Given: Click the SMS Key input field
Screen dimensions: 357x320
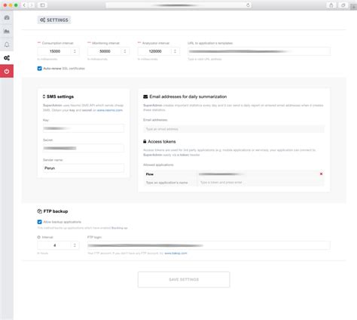Looking at the screenshot, I should pyautogui.click(x=84, y=128).
